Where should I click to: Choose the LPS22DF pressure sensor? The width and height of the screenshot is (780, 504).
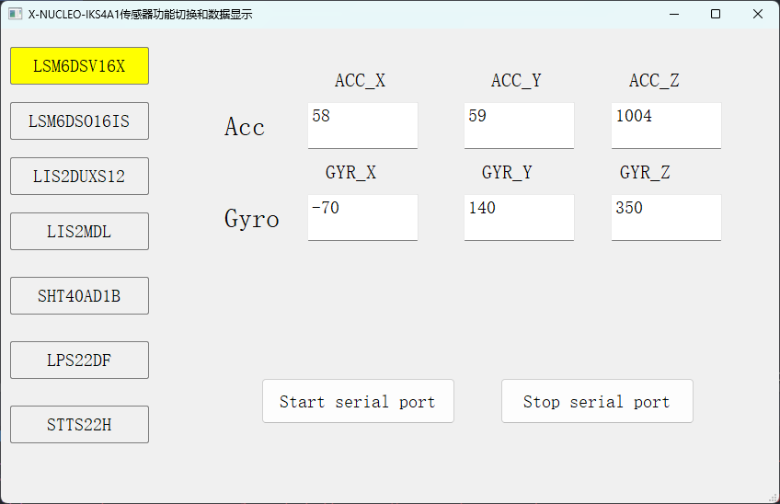coord(80,360)
